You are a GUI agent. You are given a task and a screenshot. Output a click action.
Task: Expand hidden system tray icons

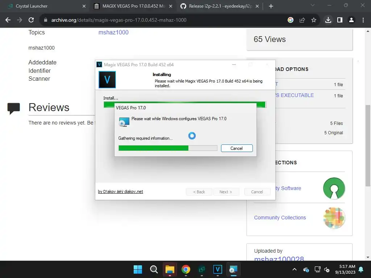click(x=295, y=269)
